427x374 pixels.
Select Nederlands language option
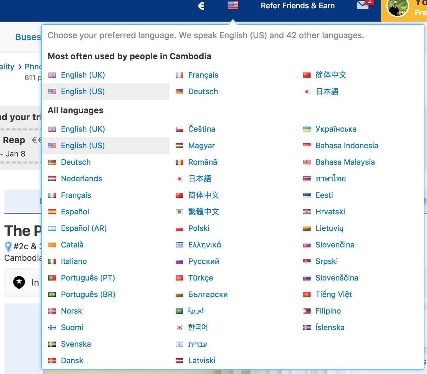(x=81, y=179)
